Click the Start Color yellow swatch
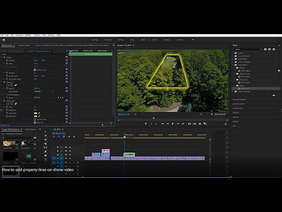The image size is (282, 212). click(x=35, y=113)
